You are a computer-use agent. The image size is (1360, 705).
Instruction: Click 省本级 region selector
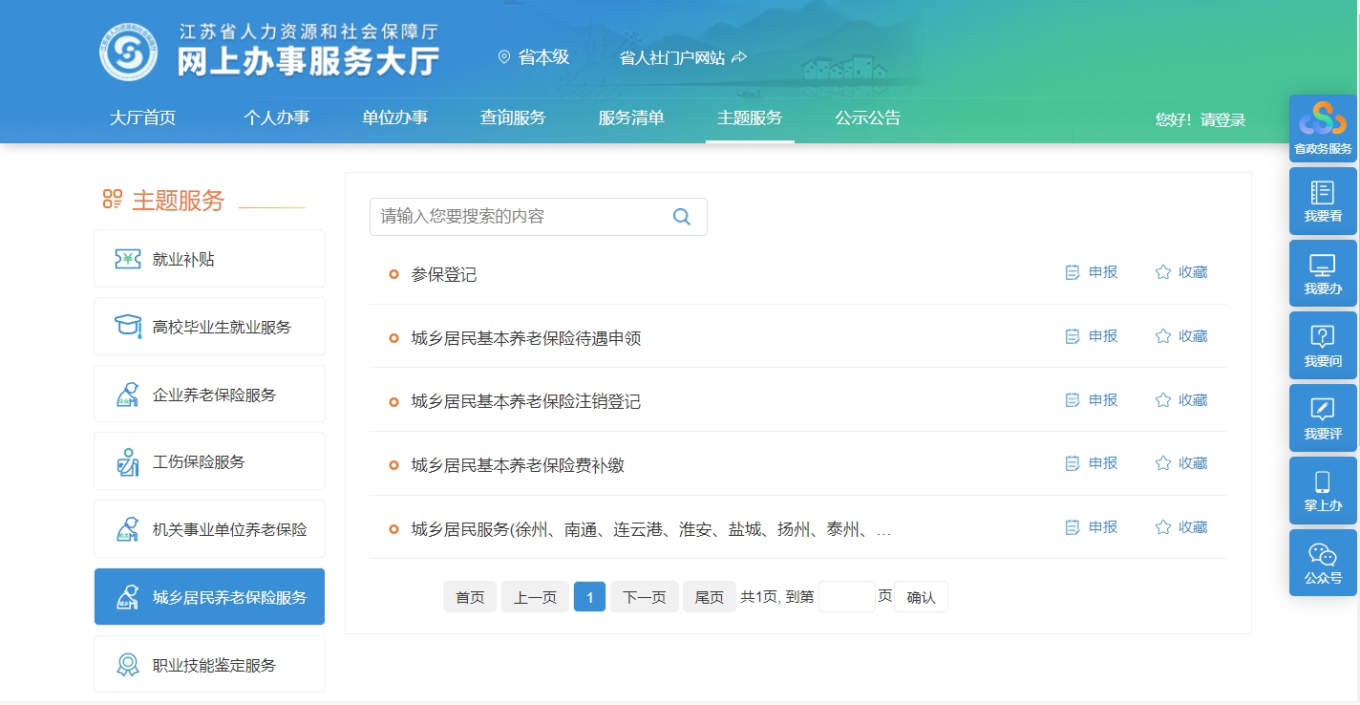tap(543, 57)
